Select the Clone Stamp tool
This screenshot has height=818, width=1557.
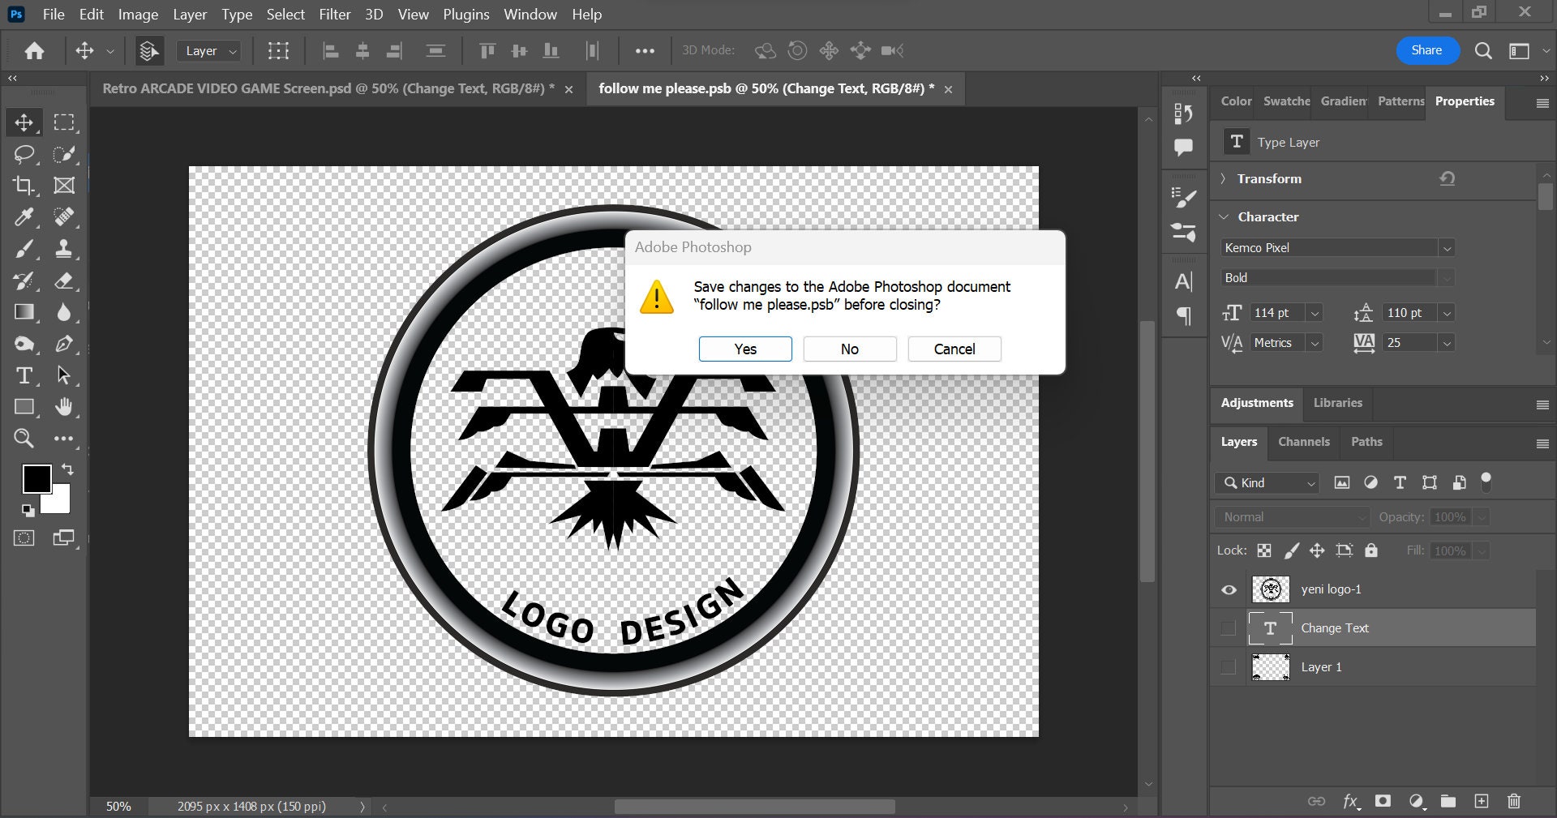point(64,249)
